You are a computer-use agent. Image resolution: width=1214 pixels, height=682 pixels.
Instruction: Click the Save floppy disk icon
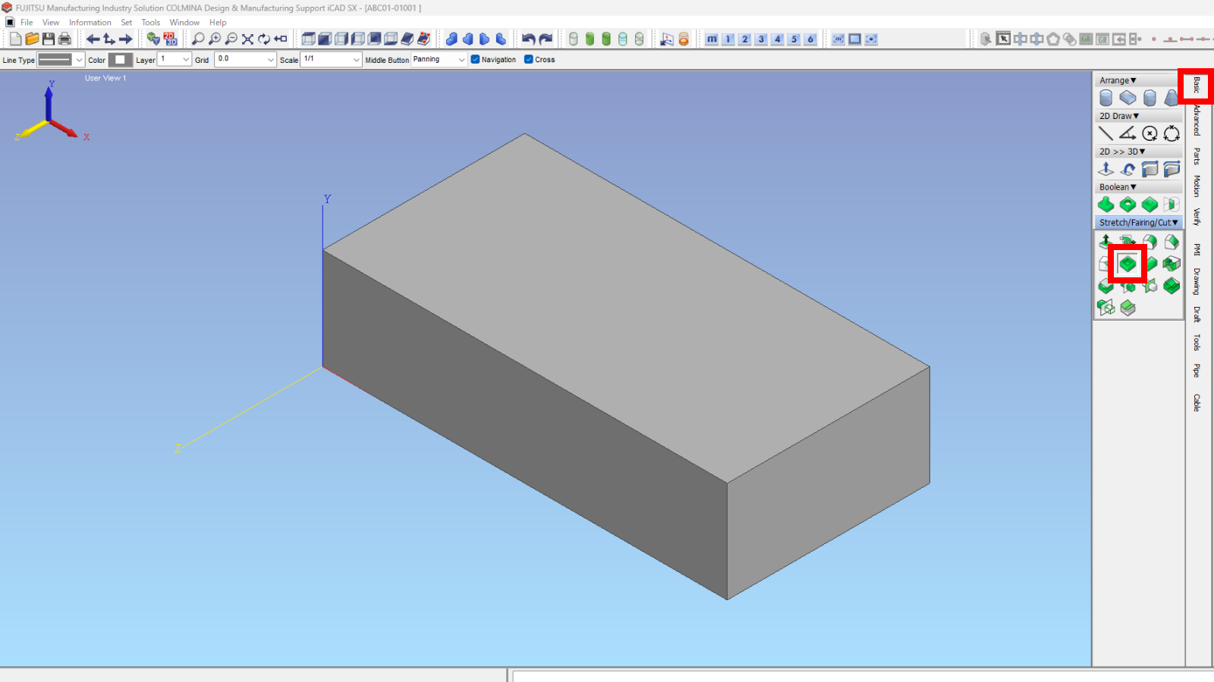(x=49, y=39)
